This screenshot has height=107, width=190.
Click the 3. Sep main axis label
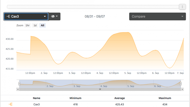72,73
